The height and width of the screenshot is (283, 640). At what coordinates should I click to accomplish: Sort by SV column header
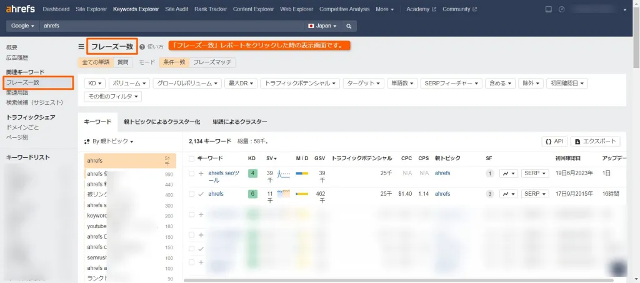[x=271, y=158]
